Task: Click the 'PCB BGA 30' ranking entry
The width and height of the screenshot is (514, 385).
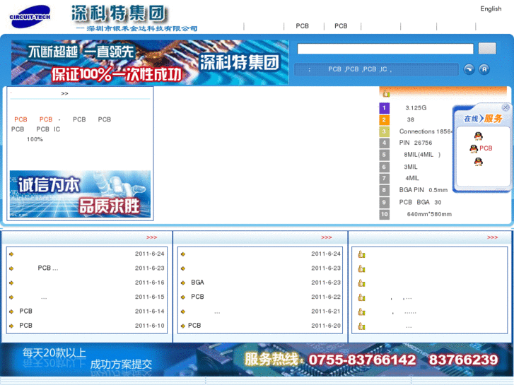Action: click(x=420, y=202)
